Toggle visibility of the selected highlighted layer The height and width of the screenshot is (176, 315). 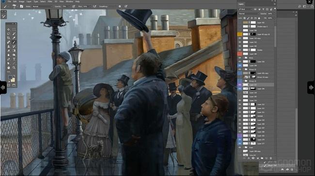(x=240, y=85)
